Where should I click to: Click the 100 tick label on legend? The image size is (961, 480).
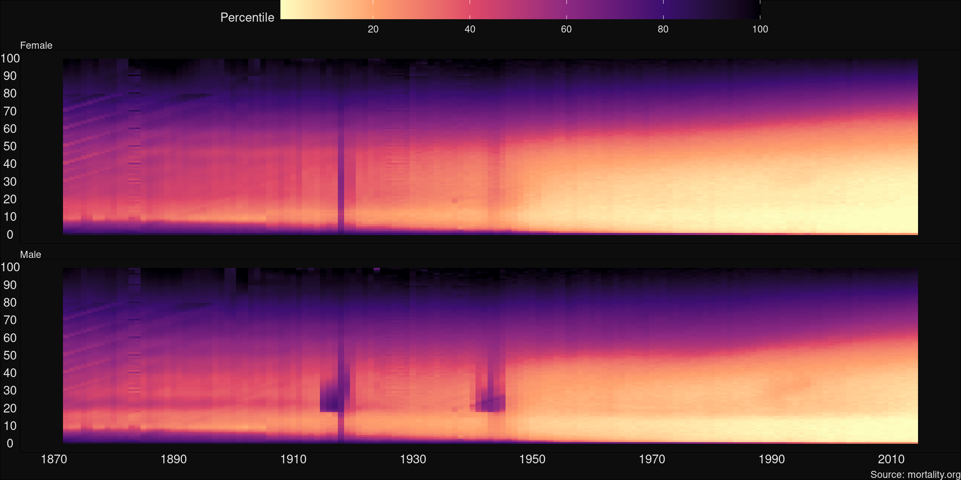(760, 29)
